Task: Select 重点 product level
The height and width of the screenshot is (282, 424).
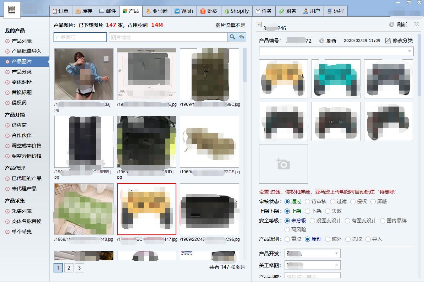Action: (x=287, y=239)
